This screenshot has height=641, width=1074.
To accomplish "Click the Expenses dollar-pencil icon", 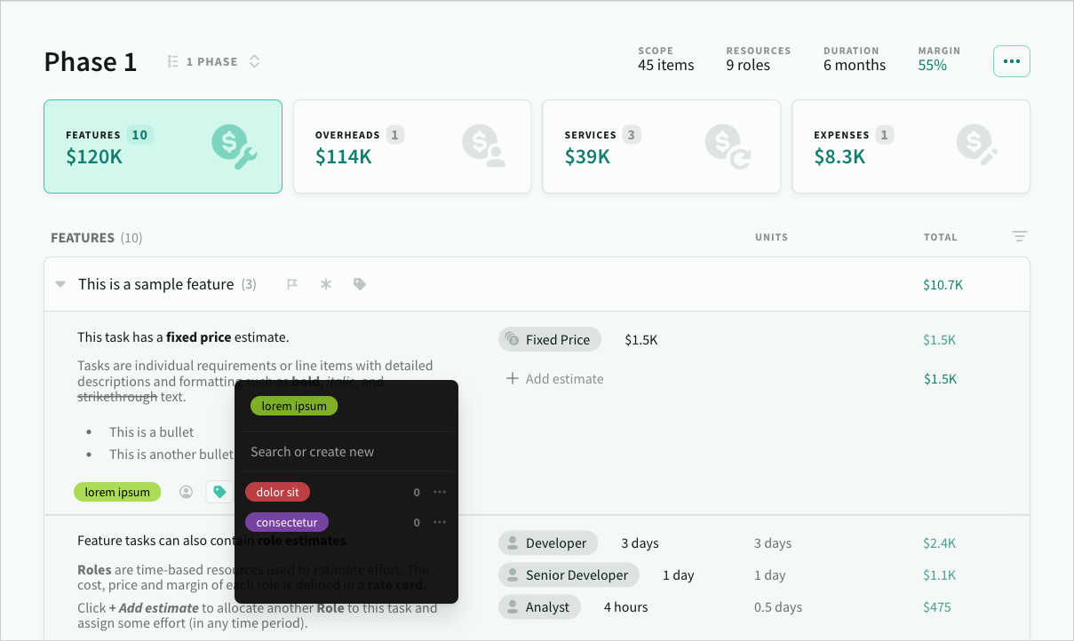I will [x=977, y=145].
